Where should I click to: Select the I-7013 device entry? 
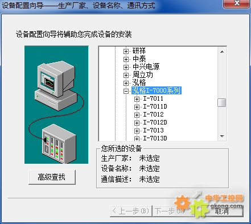[153, 130]
